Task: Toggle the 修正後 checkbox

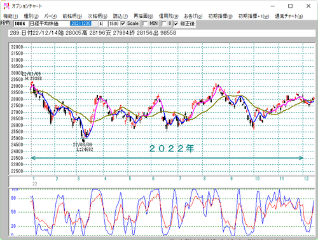Action: click(x=176, y=24)
